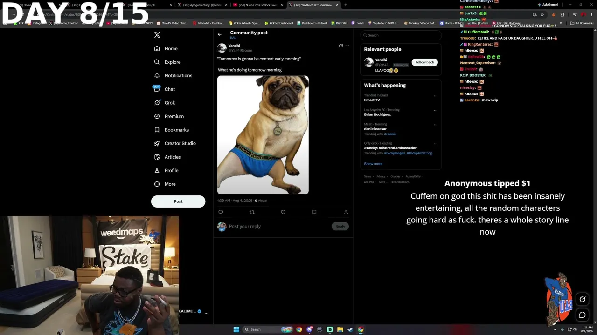Viewport: 597px width, 335px height.
Task: Click the X logo in sidebar
Action: [x=157, y=35]
